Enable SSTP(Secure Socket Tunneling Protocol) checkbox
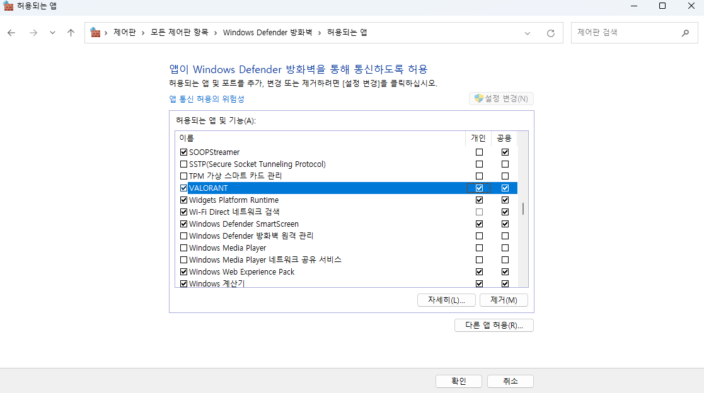The width and height of the screenshot is (704, 393). (183, 164)
